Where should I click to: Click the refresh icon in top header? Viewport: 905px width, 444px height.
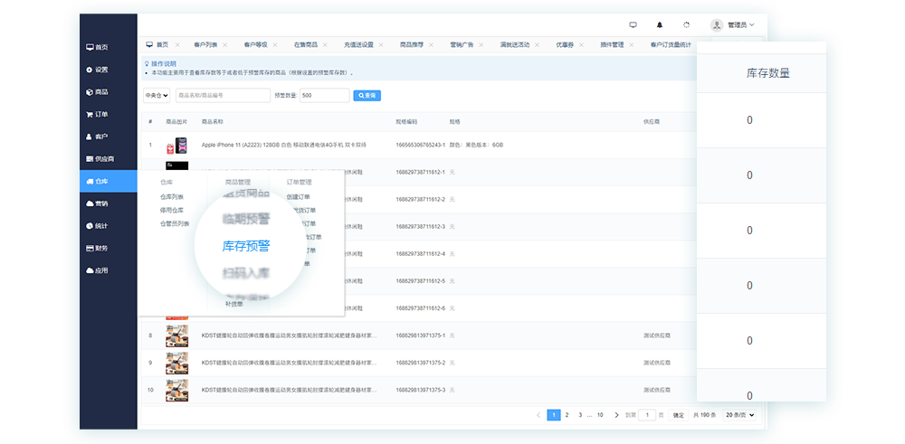686,24
